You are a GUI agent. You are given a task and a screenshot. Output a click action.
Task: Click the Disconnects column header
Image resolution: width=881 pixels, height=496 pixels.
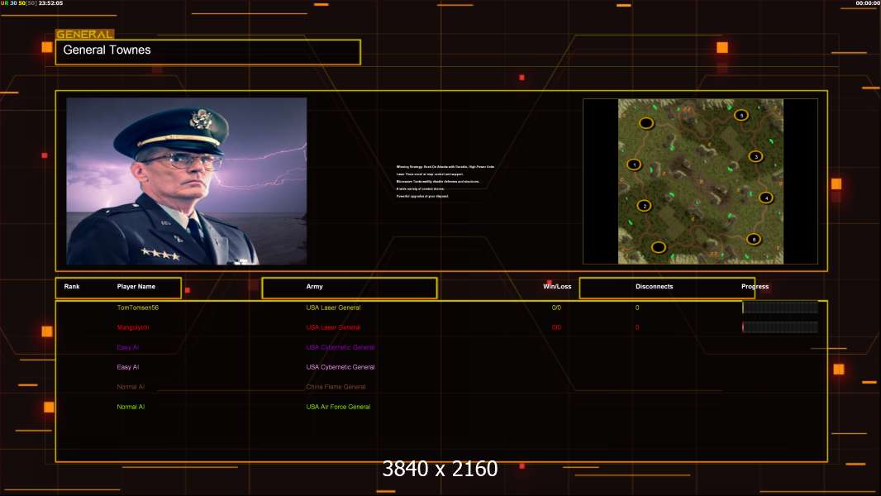(x=654, y=287)
